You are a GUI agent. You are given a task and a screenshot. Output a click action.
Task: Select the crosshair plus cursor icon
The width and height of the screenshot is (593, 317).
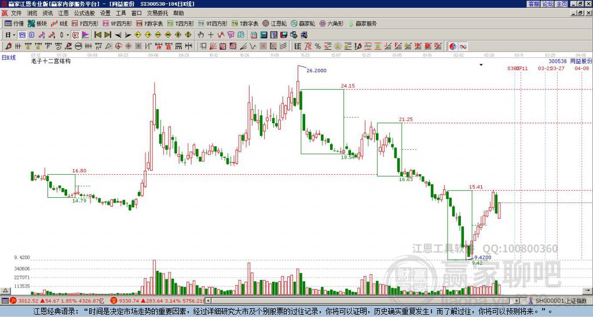211,35
